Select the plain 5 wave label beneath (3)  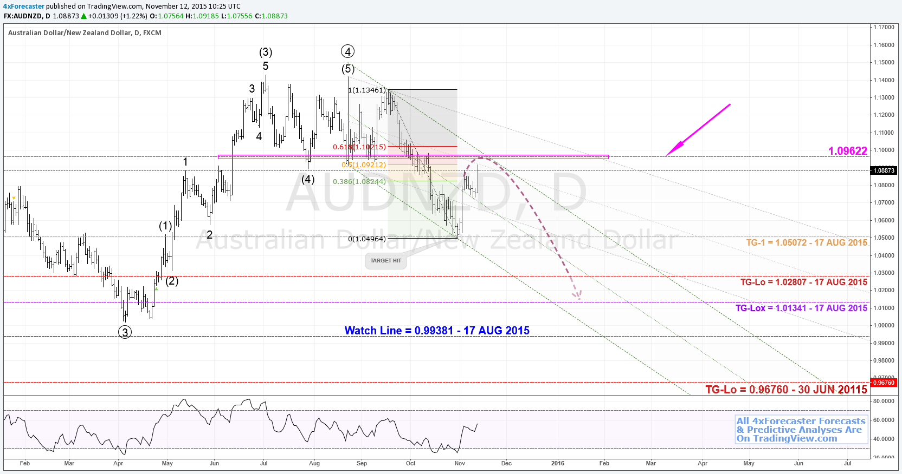point(266,66)
